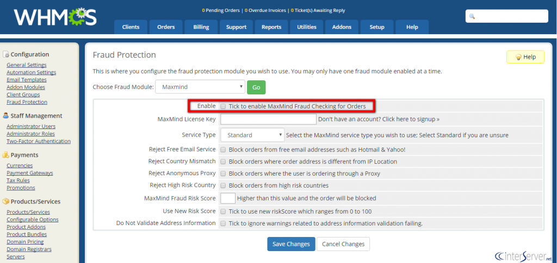Click the yellow Help button
This screenshot has width=557, height=263.
(525, 57)
